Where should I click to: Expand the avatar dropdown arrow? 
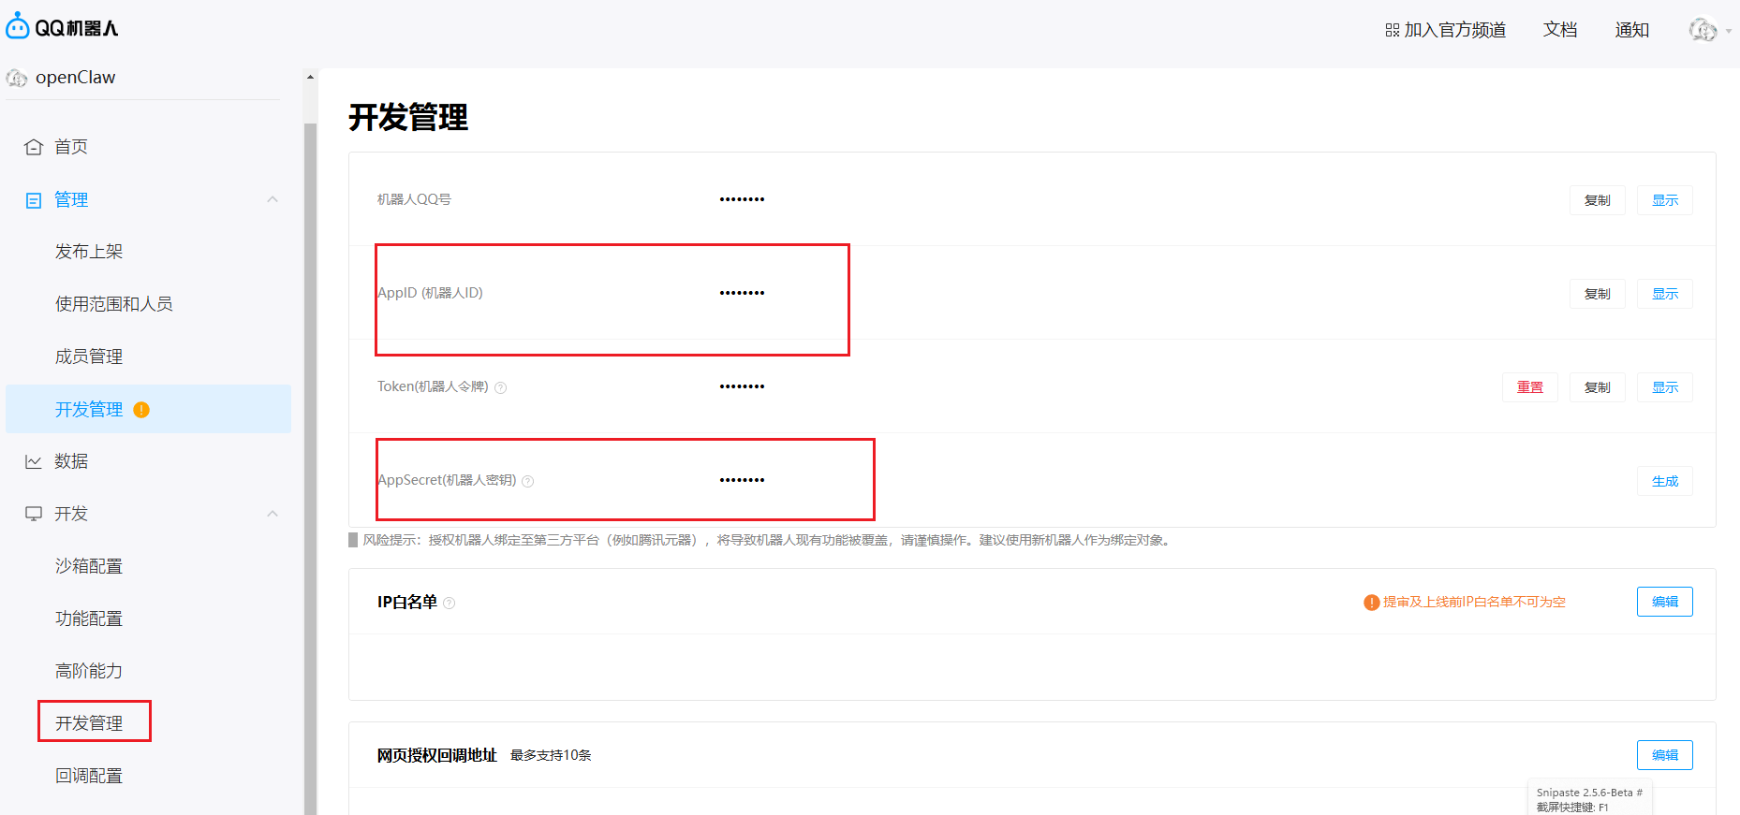point(1729,31)
